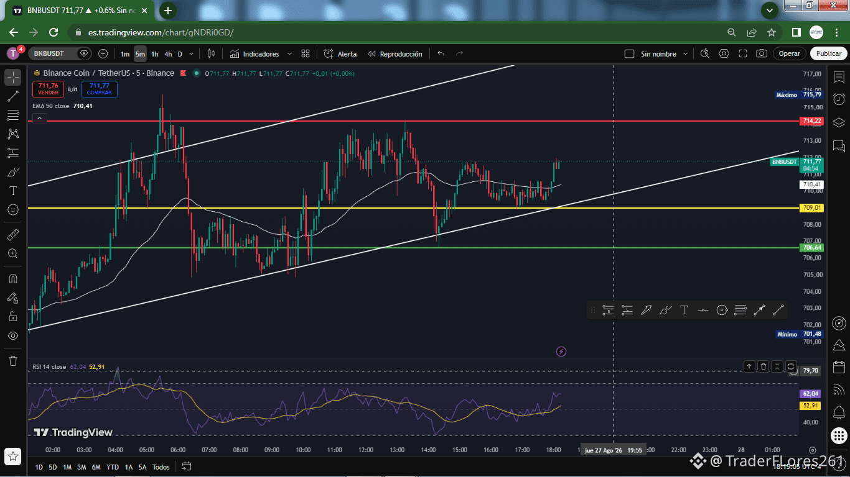Select the 1h timeframe

[x=155, y=54]
